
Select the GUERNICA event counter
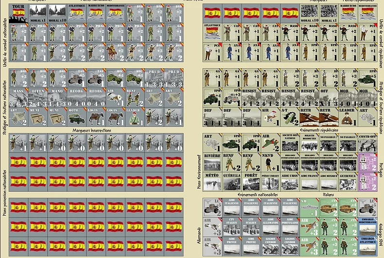[x=348, y=182]
